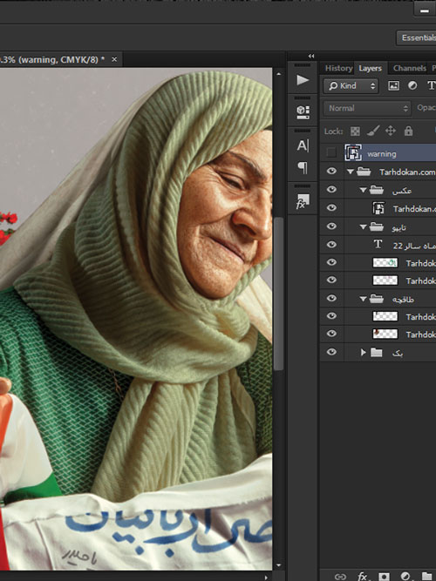The height and width of the screenshot is (581, 436).
Task: Lock position move icon
Action: click(x=391, y=131)
